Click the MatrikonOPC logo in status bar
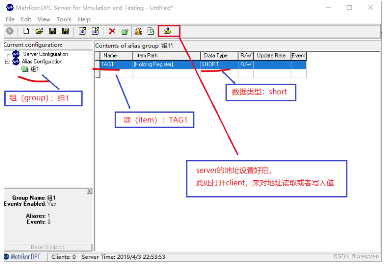 (x=22, y=256)
